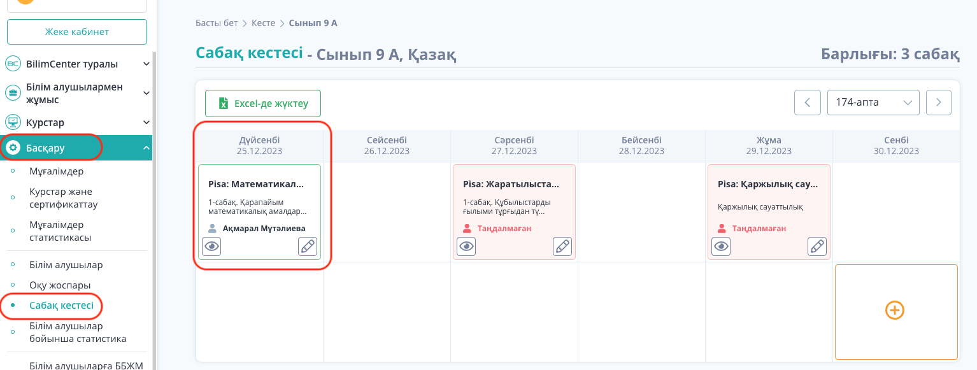Click the Сәрсенбі 27.12.2023 column header

pyautogui.click(x=514, y=146)
